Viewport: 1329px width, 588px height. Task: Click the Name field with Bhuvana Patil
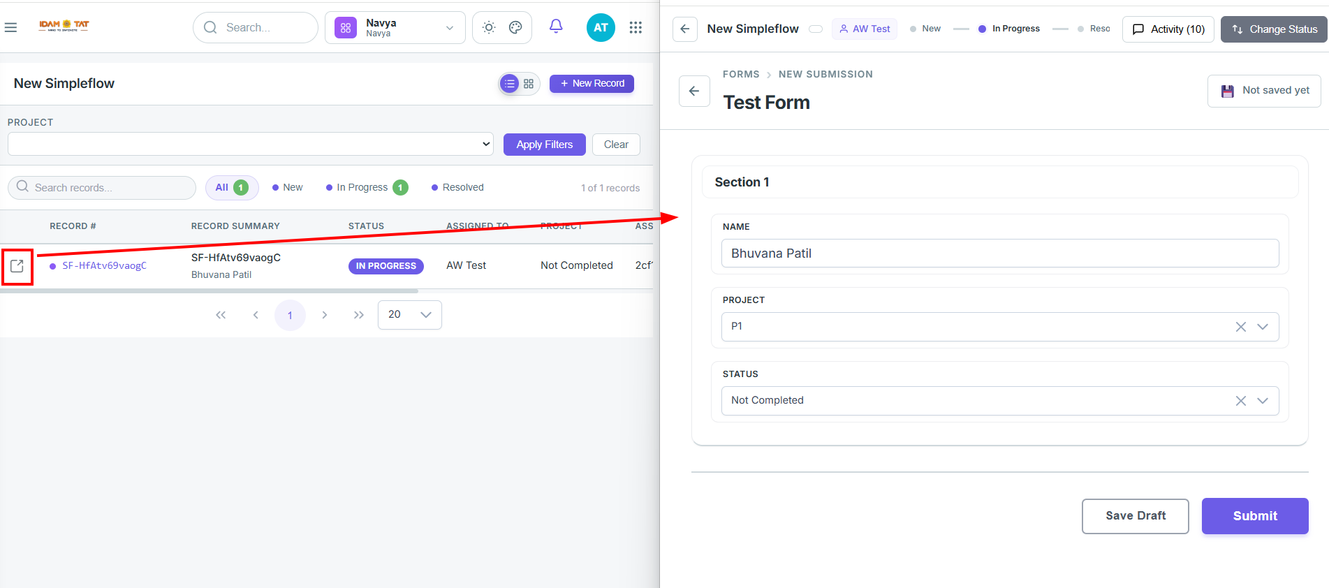(x=1000, y=253)
